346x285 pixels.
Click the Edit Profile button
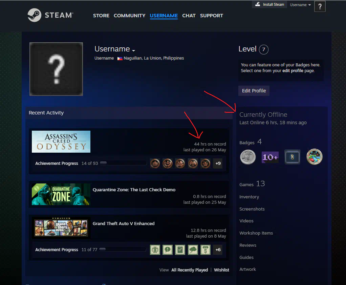click(x=254, y=91)
